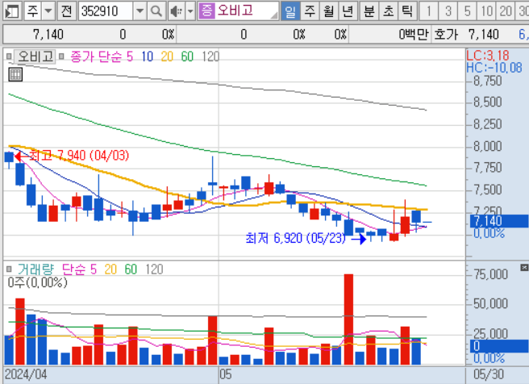Image resolution: width=529 pixels, height=384 pixels.
Task: Click the stock search magnifier icon
Action: [x=156, y=11]
